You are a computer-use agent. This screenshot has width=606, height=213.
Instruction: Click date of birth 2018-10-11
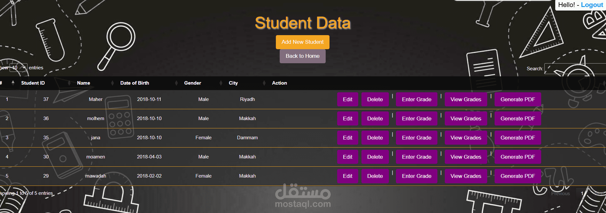(149, 99)
